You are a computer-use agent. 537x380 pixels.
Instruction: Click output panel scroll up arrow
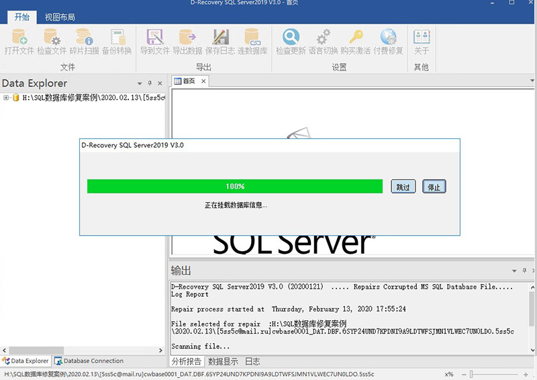pos(532,287)
